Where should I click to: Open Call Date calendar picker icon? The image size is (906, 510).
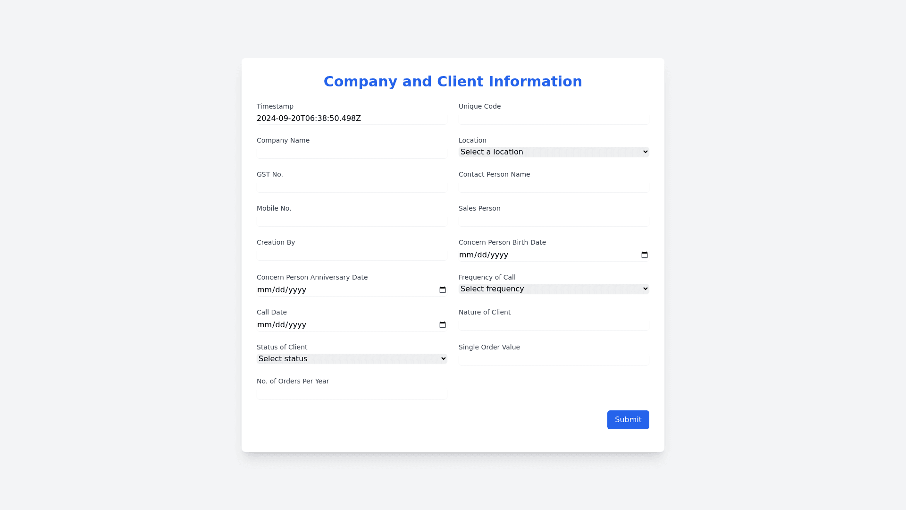click(443, 325)
